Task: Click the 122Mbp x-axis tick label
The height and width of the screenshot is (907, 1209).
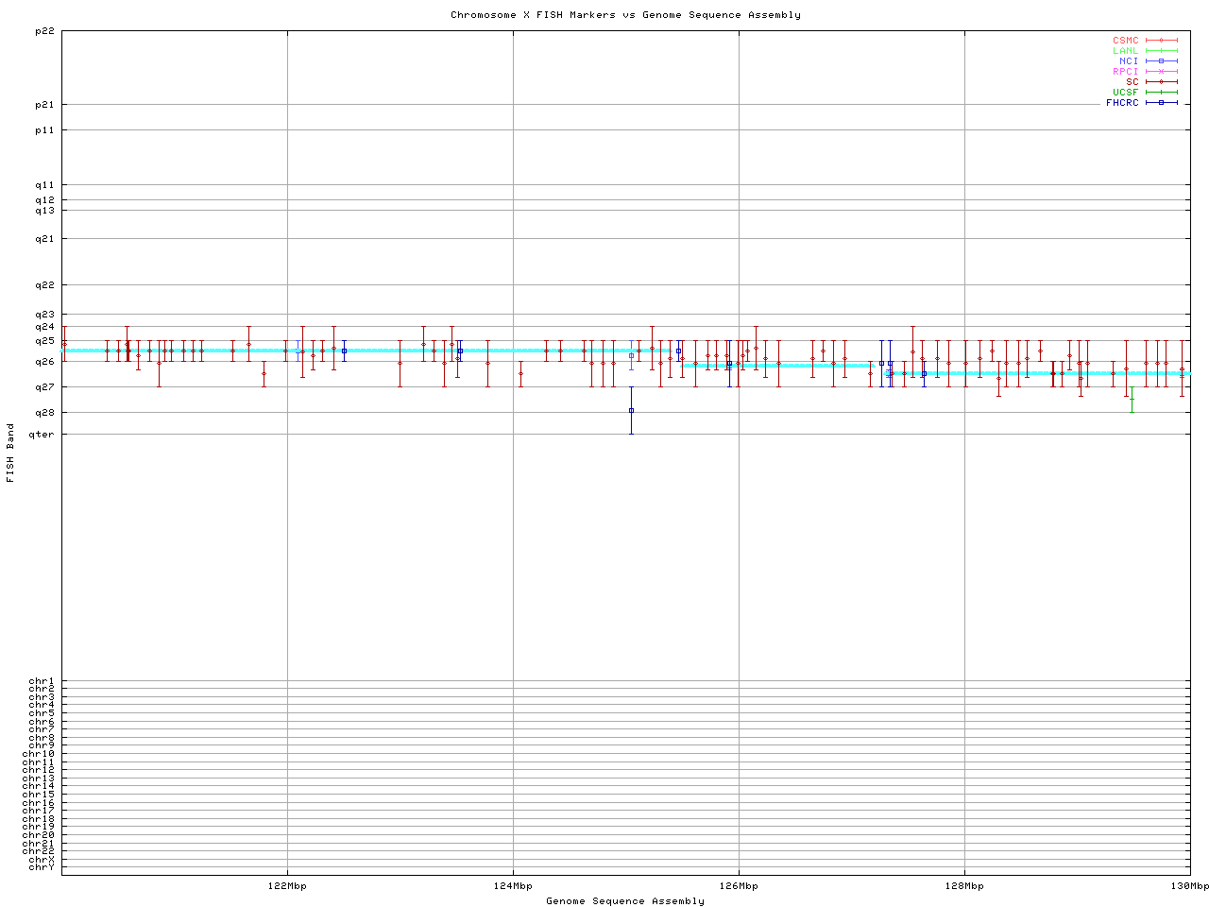Action: [x=287, y=886]
